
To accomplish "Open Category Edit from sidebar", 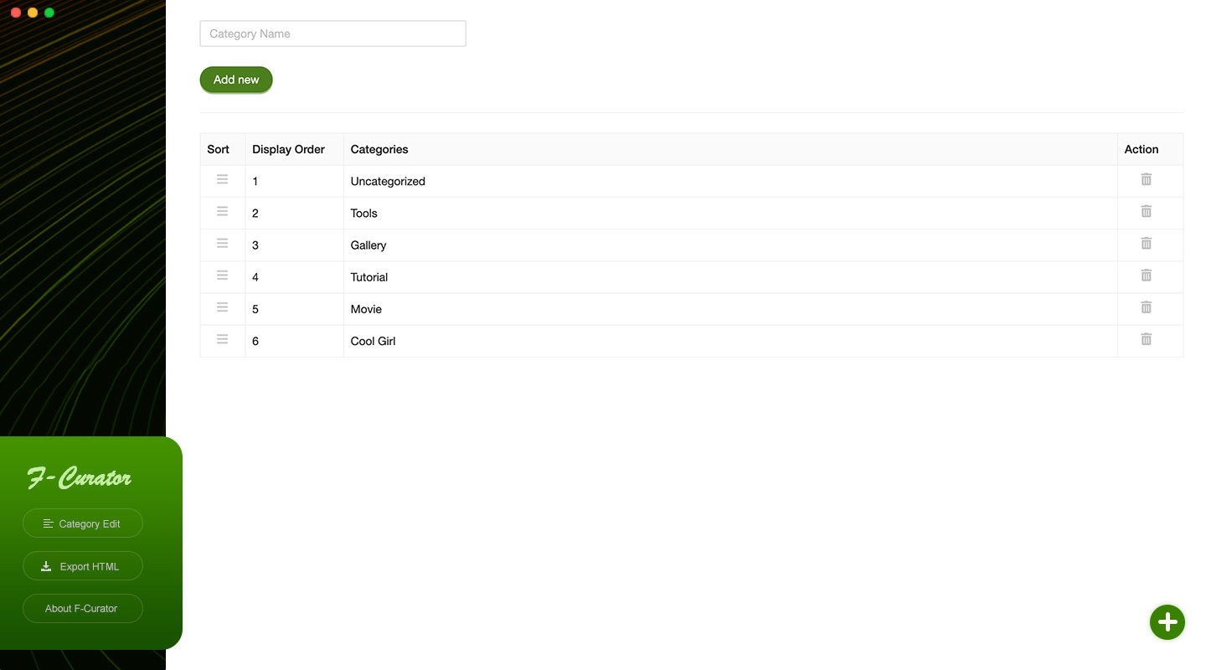I will tap(82, 523).
